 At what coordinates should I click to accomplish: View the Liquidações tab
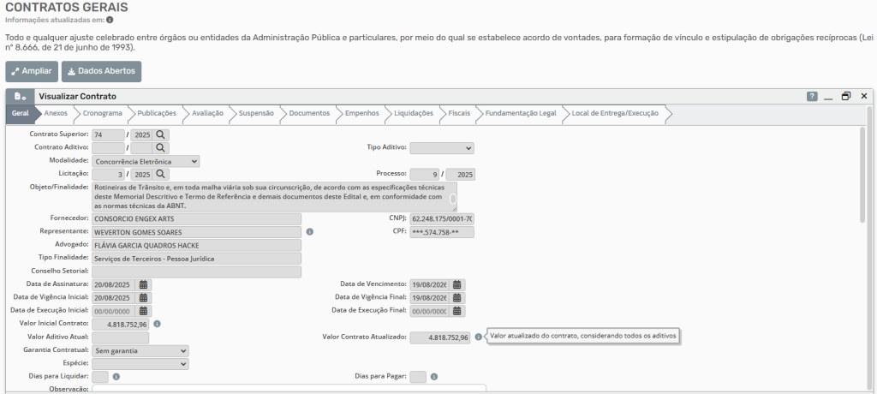click(414, 113)
